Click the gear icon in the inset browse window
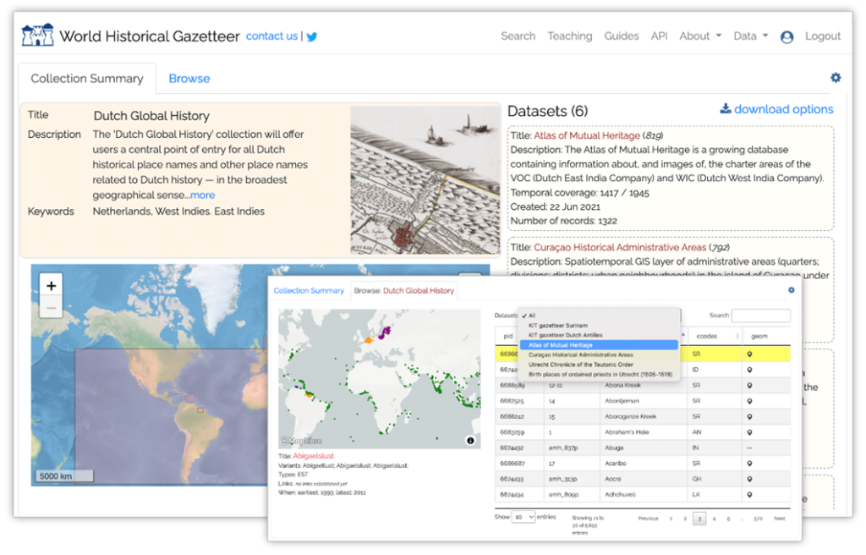The width and height of the screenshot is (866, 555). [x=791, y=290]
